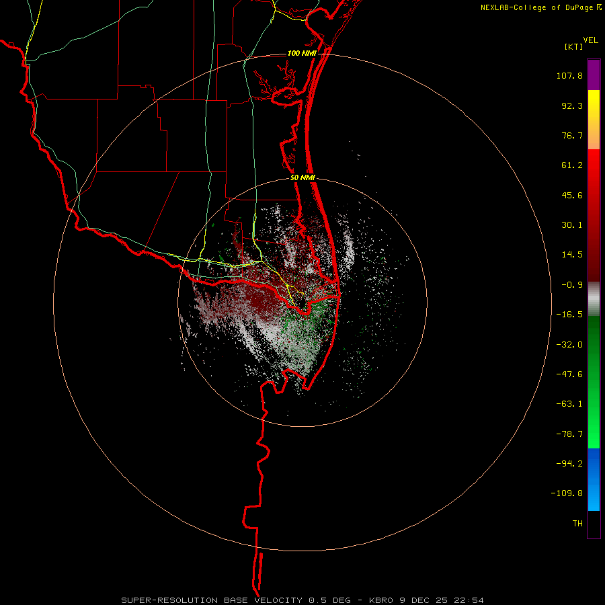Click the -16.5 velocity scale value

(x=569, y=315)
